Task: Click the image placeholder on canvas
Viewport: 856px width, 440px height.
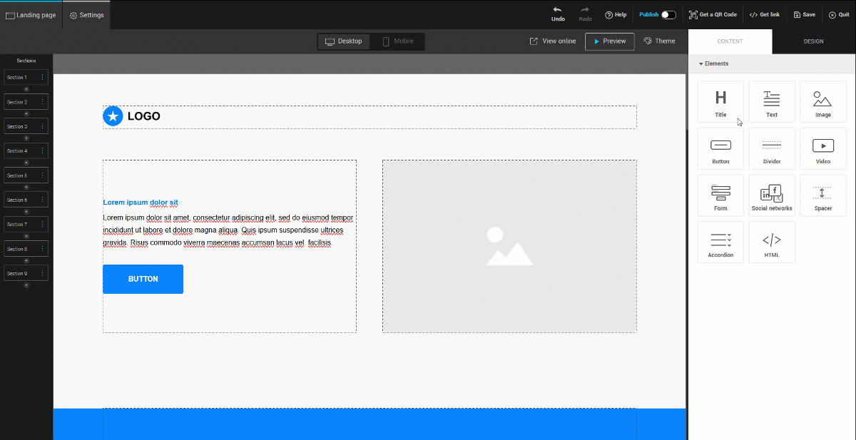Action: click(509, 246)
